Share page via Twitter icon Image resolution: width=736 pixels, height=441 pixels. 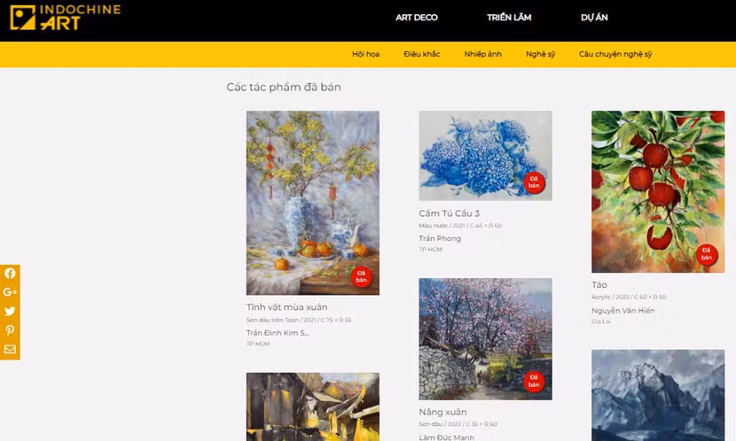[10, 311]
